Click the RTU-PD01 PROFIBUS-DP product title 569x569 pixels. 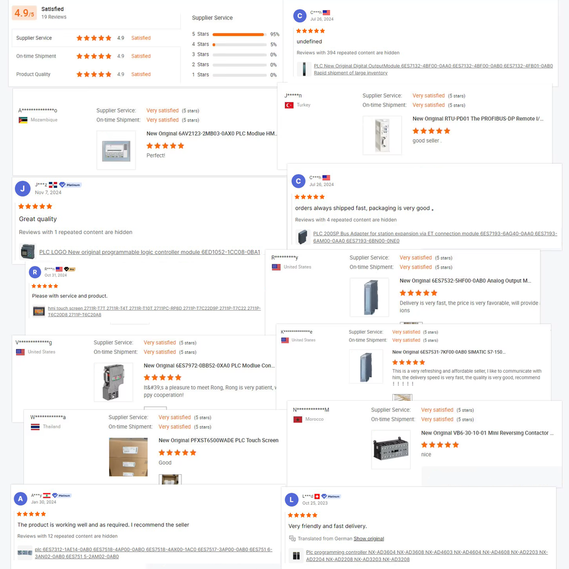[x=478, y=119]
